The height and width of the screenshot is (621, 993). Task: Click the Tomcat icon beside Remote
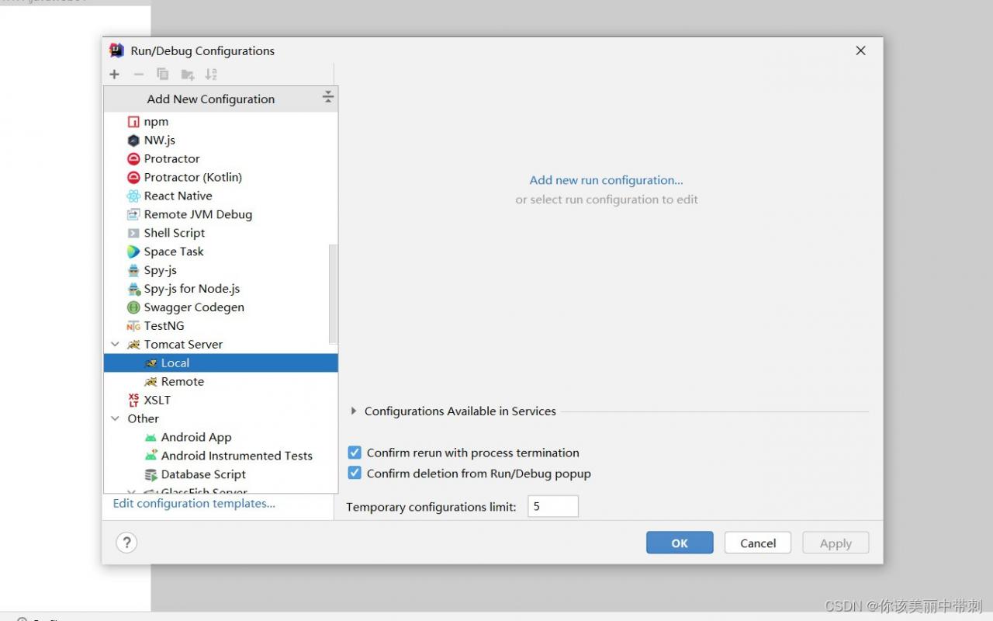pyautogui.click(x=151, y=382)
